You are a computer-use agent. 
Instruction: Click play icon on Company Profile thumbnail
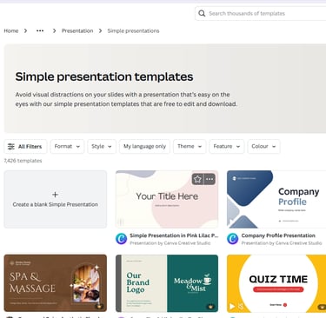pos(231,222)
